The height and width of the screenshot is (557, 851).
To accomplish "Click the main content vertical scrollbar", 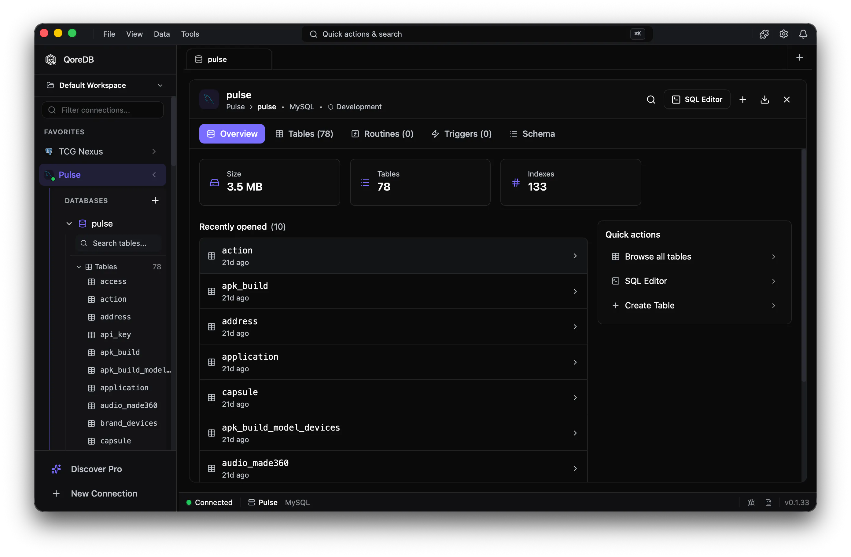I will [804, 265].
